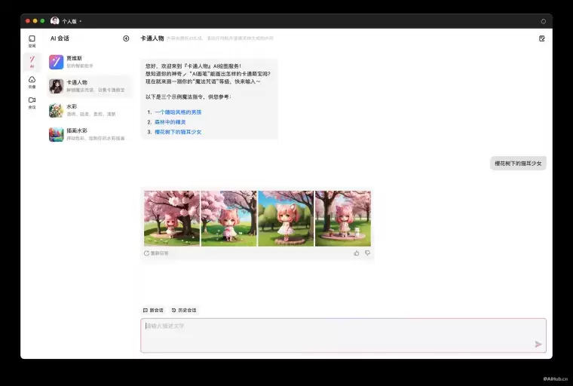
Task: Select the AI wand sidebar icon
Action: 32,60
